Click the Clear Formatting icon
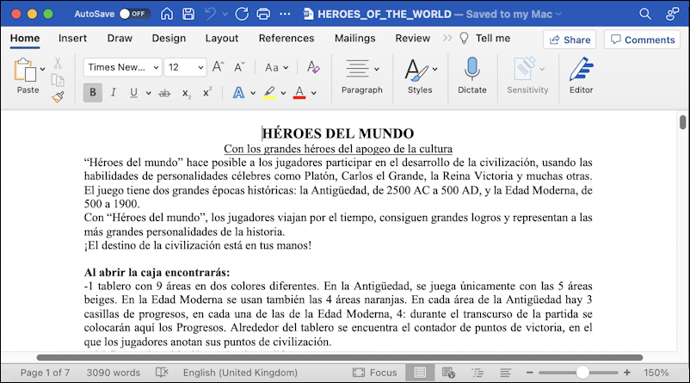The image size is (690, 383). [x=313, y=67]
